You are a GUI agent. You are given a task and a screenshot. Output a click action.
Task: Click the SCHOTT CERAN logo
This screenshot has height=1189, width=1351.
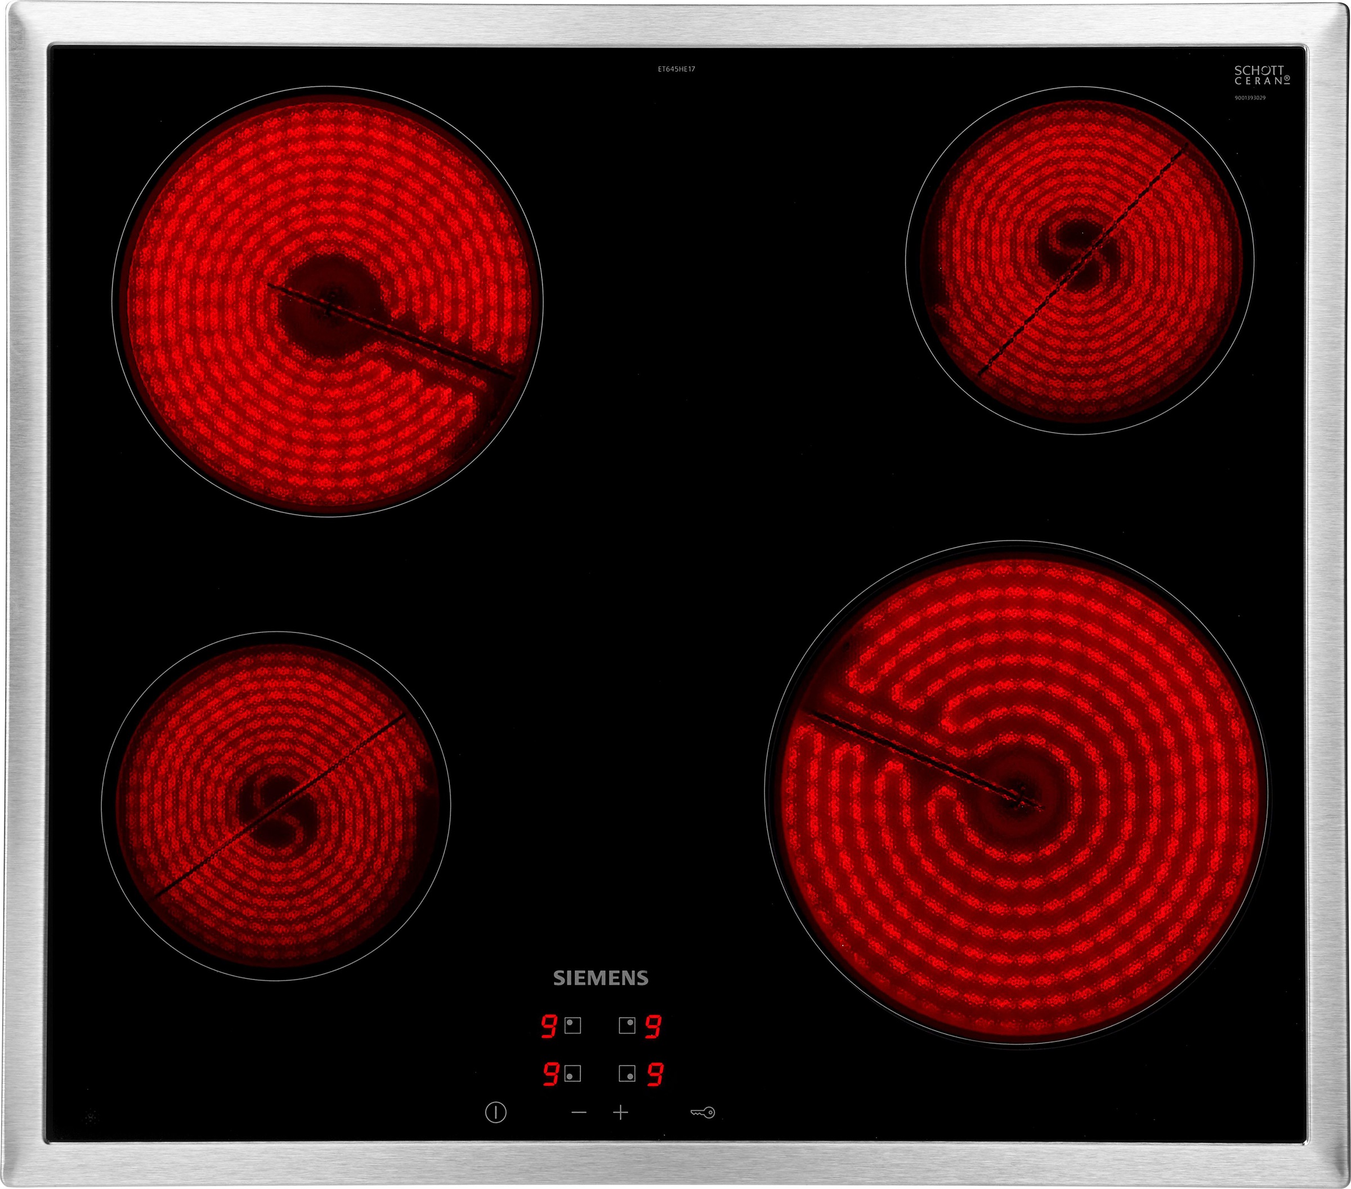click(x=1261, y=75)
